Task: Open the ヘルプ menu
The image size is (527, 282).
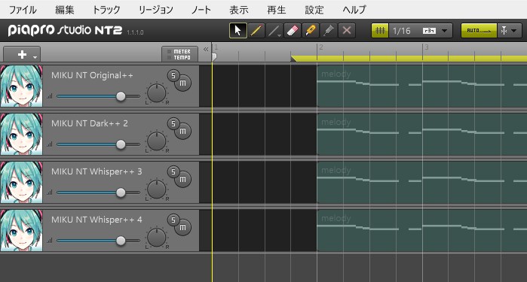Action: [354, 9]
